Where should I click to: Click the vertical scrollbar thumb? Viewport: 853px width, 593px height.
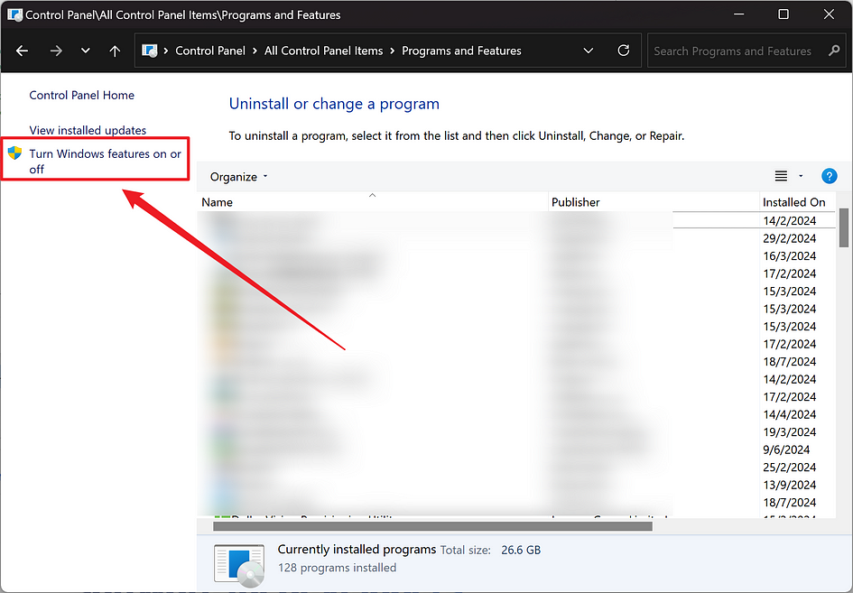(844, 227)
